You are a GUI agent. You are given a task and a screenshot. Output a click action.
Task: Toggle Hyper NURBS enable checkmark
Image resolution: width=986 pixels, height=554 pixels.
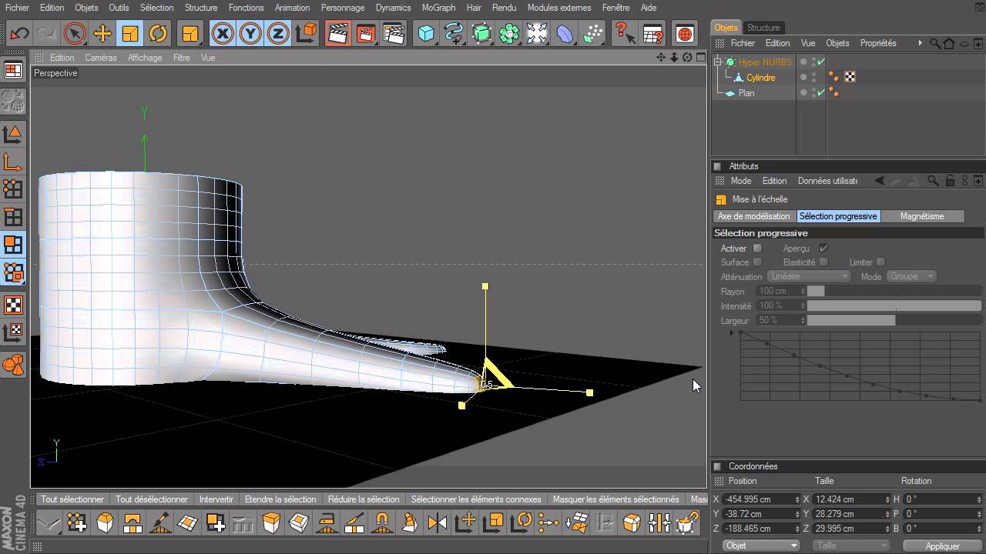pos(821,62)
